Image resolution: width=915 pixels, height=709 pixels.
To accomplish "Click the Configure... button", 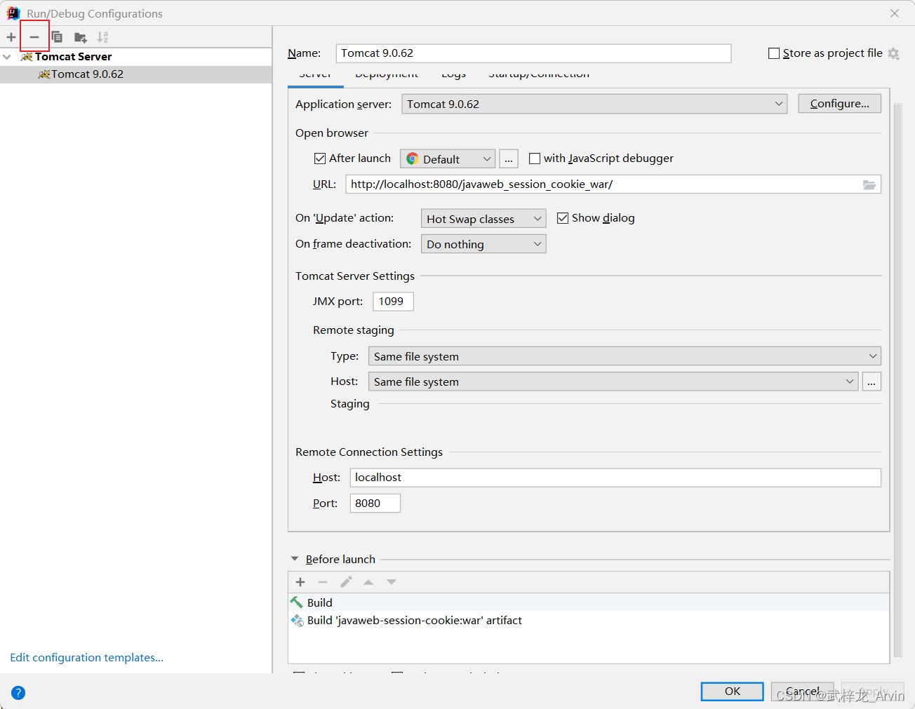I will click(839, 104).
